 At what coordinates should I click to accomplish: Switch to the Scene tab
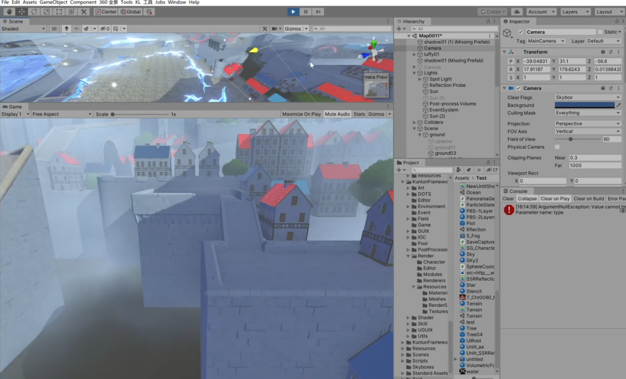pyautogui.click(x=13, y=21)
